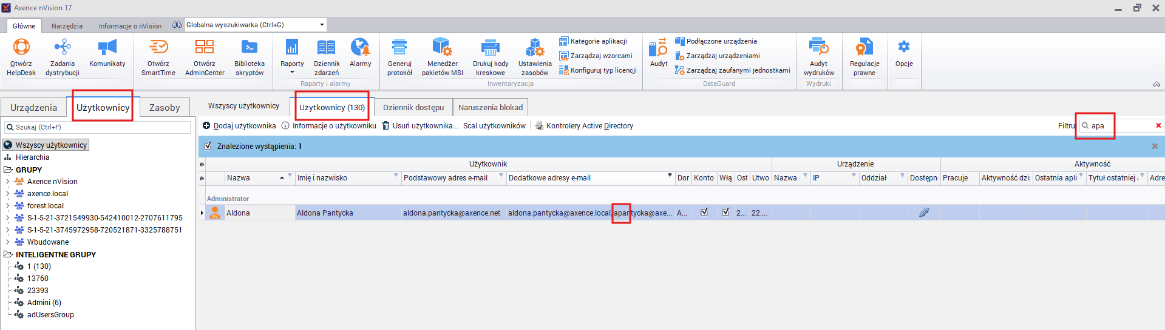Viewport: 1165px width, 330px height.
Task: Open Informacje o nVision tab
Action: [130, 26]
